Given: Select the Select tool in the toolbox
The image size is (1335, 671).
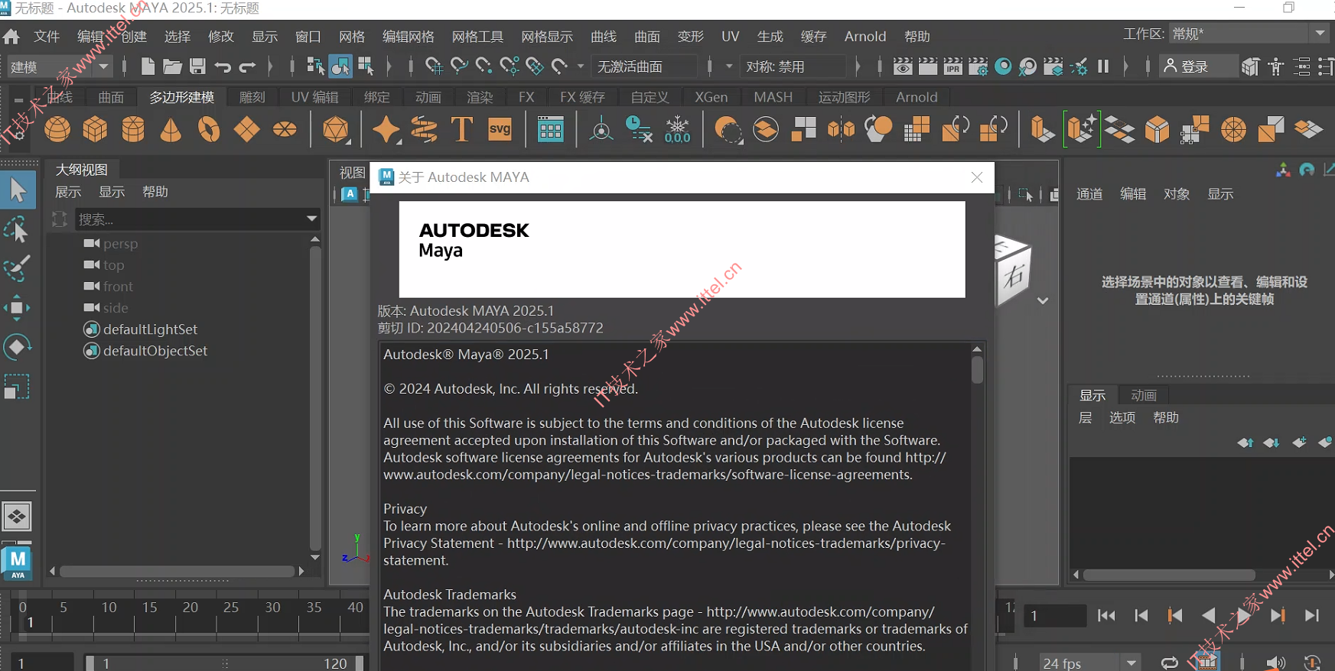Looking at the screenshot, I should [x=17, y=190].
